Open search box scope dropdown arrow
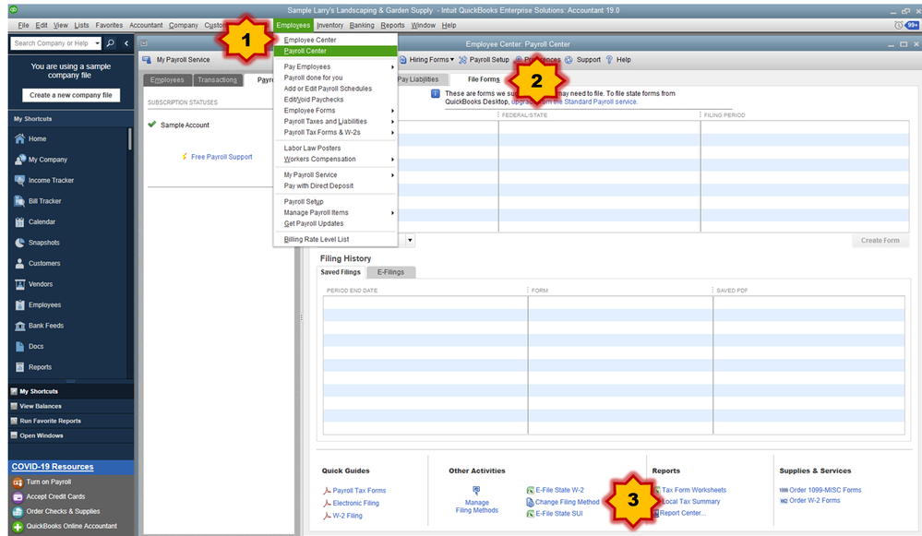 click(97, 43)
